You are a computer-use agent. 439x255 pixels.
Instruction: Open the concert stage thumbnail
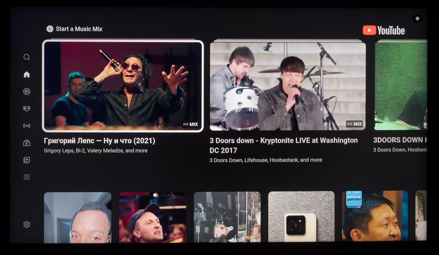point(227,217)
